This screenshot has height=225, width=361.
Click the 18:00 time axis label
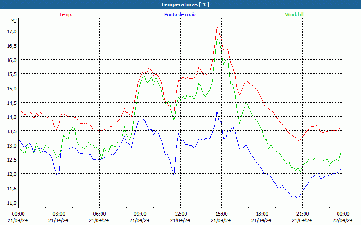point(262,214)
